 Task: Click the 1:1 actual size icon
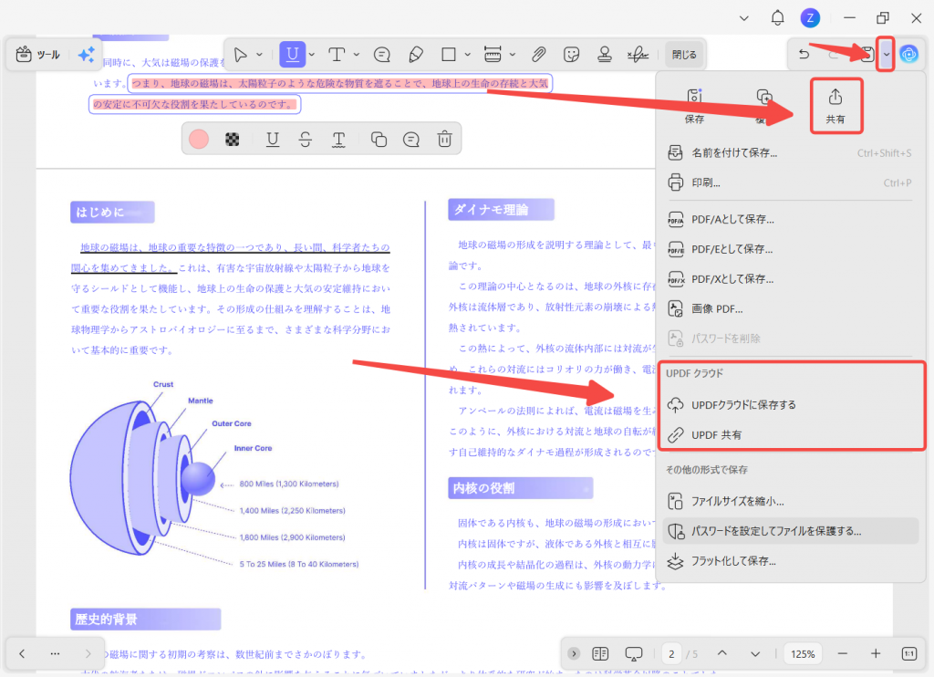[x=909, y=654]
